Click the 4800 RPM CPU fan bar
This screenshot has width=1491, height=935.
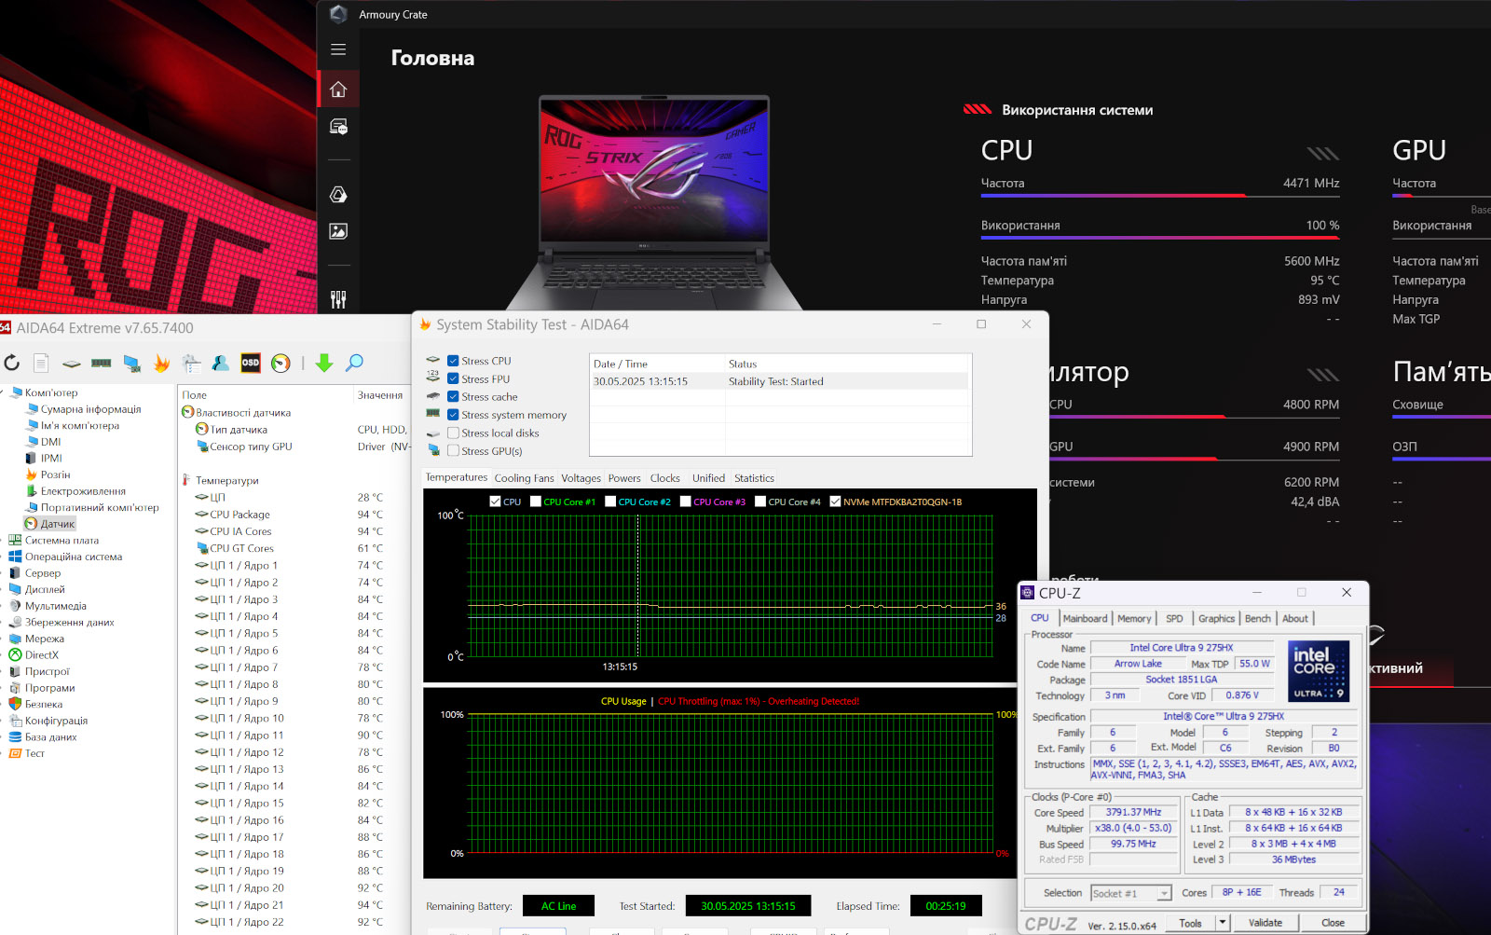coord(1195,416)
